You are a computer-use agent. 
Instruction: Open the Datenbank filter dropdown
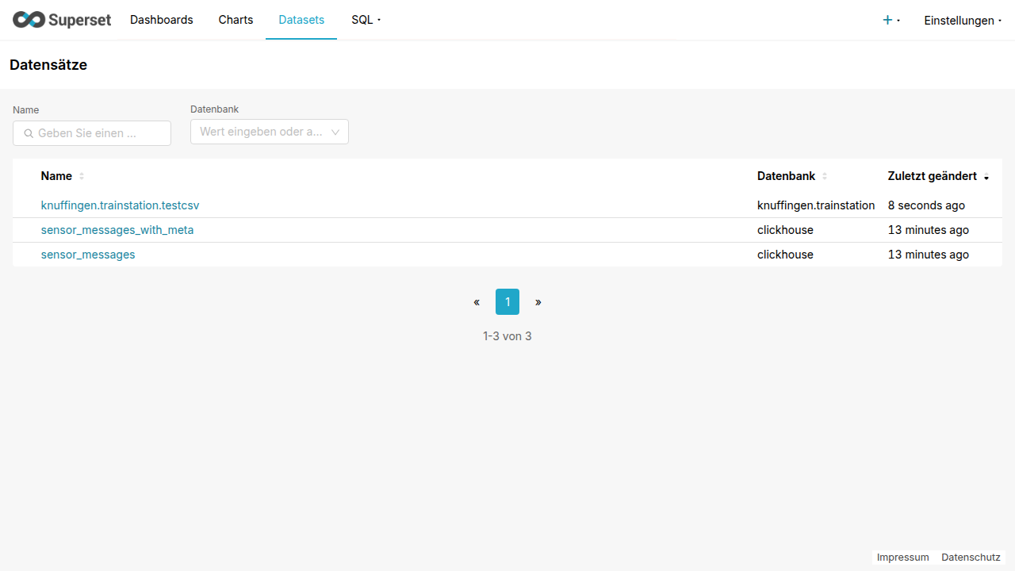[270, 132]
